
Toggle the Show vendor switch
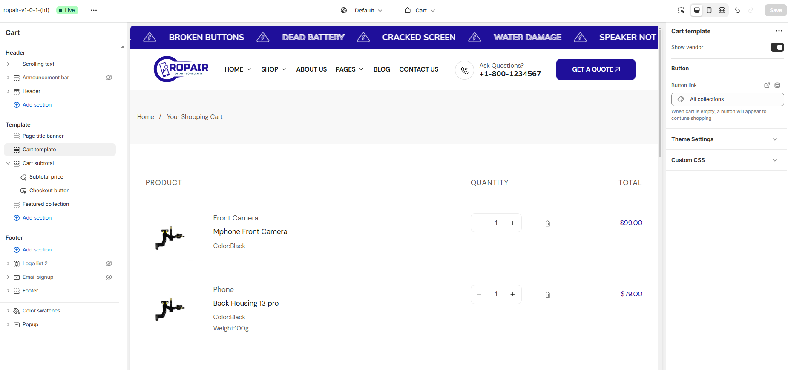coord(777,47)
